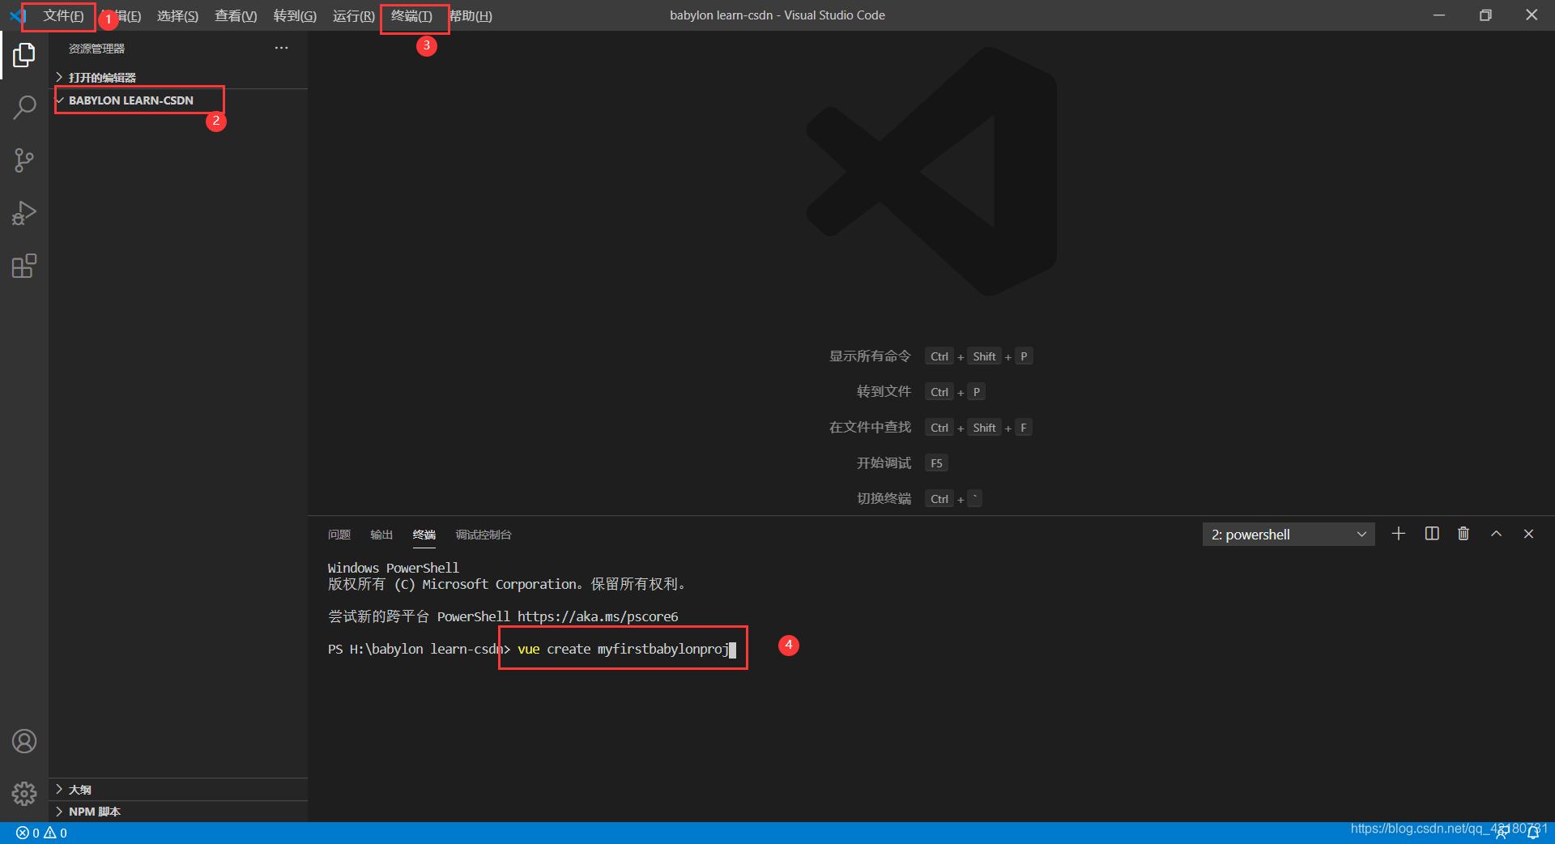
Task: Split the terminal pane
Action: (1432, 534)
